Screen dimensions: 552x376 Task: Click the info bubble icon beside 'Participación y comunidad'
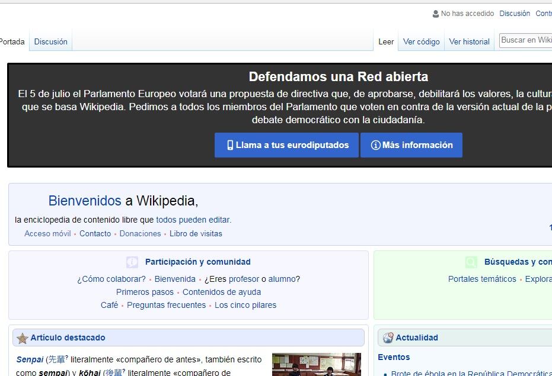click(132, 262)
